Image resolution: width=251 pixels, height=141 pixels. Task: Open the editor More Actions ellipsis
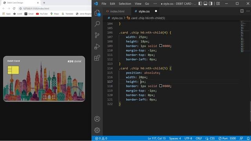coord(248,11)
